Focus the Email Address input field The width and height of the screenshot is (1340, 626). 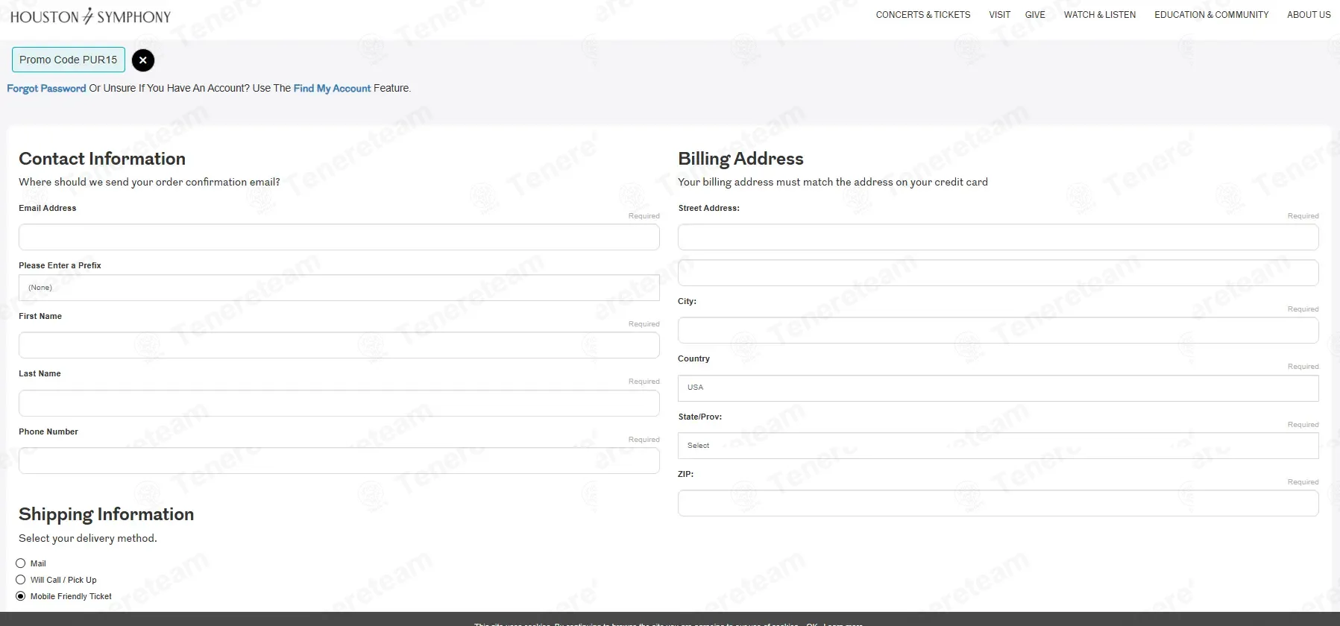tap(339, 237)
